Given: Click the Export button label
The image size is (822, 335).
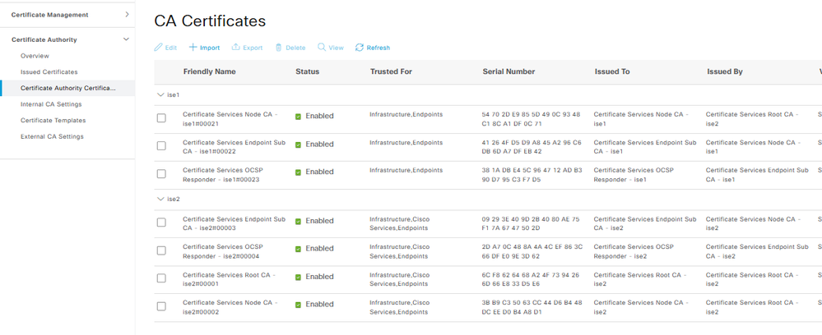Looking at the screenshot, I should pyautogui.click(x=253, y=48).
